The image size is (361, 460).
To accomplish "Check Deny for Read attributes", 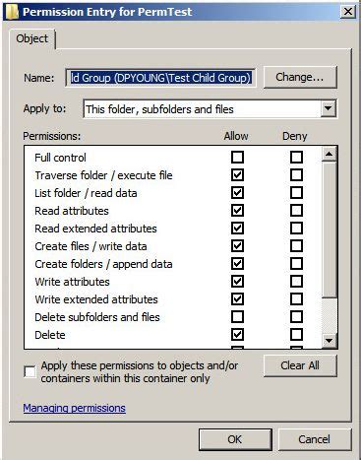I will click(x=296, y=211).
